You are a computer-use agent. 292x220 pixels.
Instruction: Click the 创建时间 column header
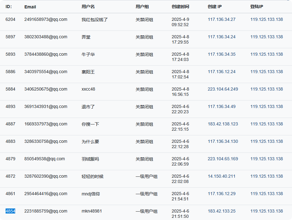180,7
